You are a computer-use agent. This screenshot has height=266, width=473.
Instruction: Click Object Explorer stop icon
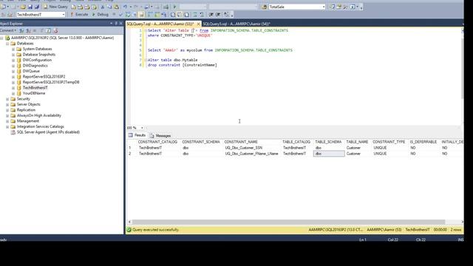pos(35,30)
